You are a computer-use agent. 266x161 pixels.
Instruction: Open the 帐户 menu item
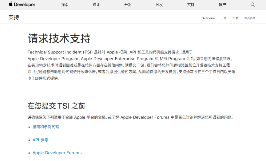click(222, 5)
